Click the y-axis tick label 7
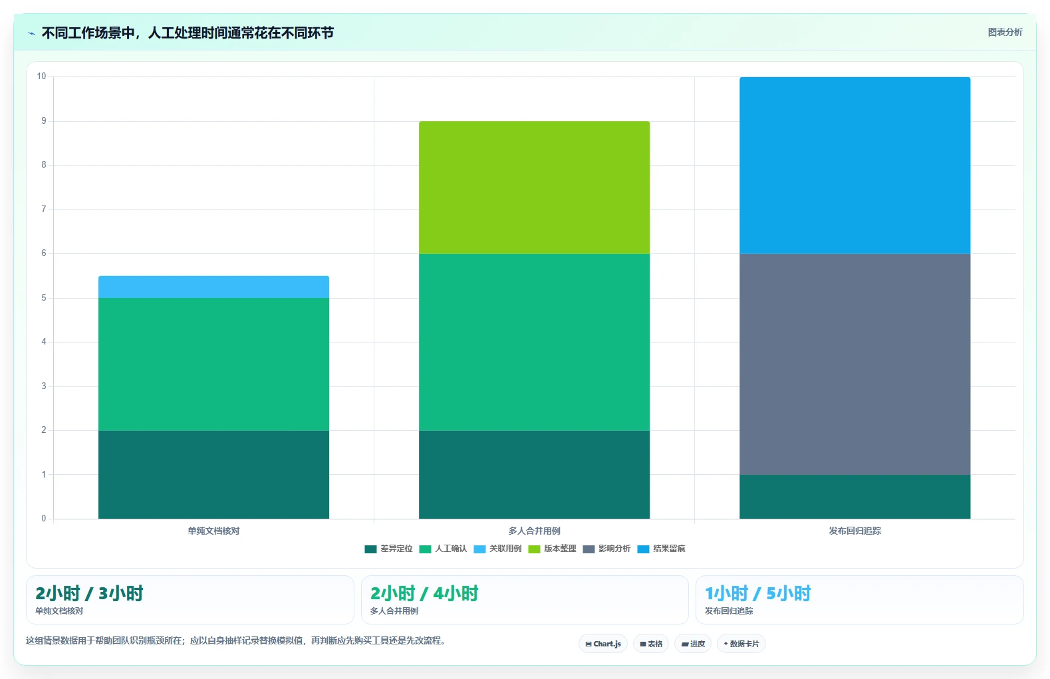The height and width of the screenshot is (679, 1050). coord(44,209)
